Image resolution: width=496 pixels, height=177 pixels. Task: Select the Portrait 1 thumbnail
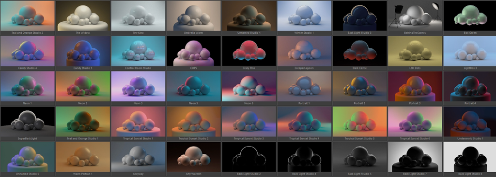click(304, 86)
